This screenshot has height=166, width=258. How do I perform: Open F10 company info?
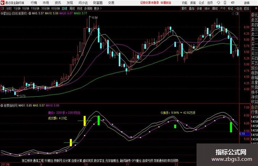click(223, 8)
